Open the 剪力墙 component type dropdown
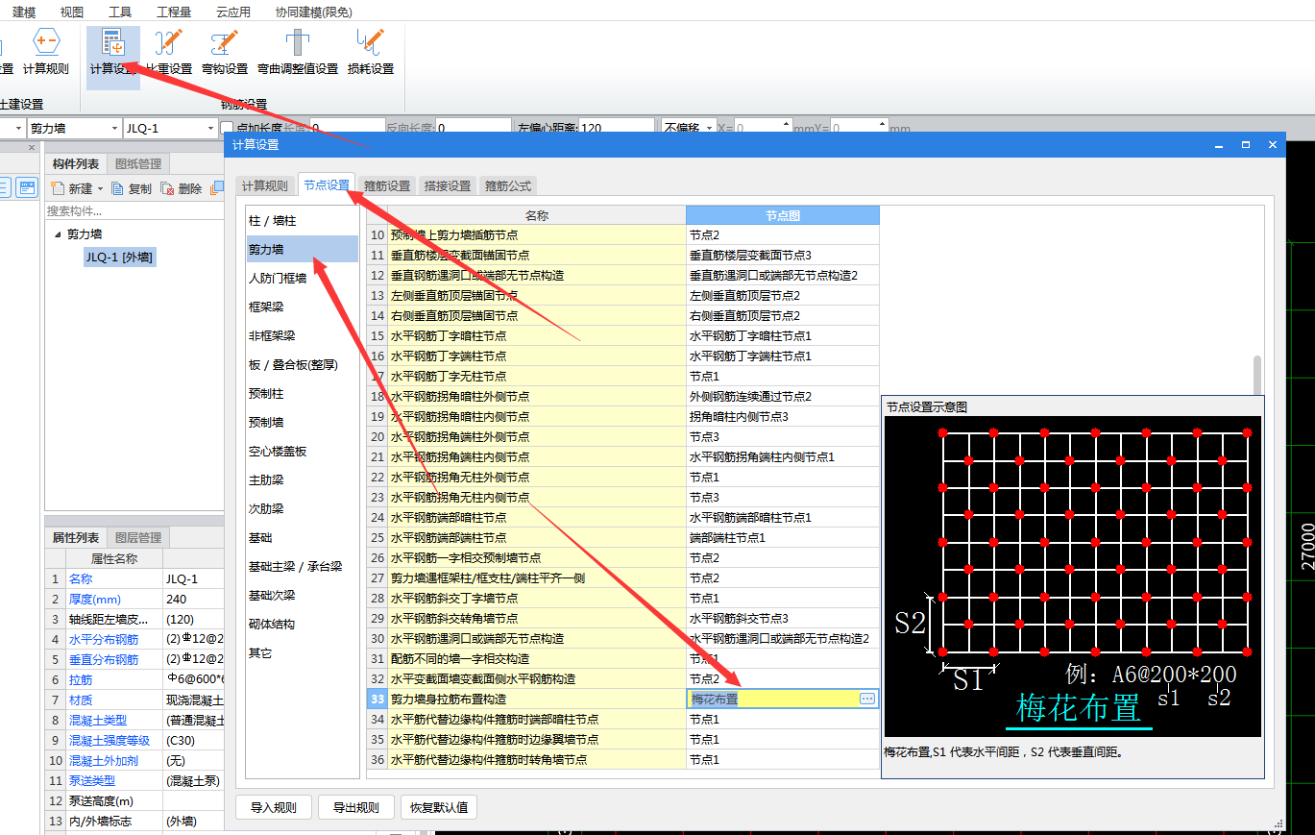The width and height of the screenshot is (1315, 835). click(x=114, y=128)
